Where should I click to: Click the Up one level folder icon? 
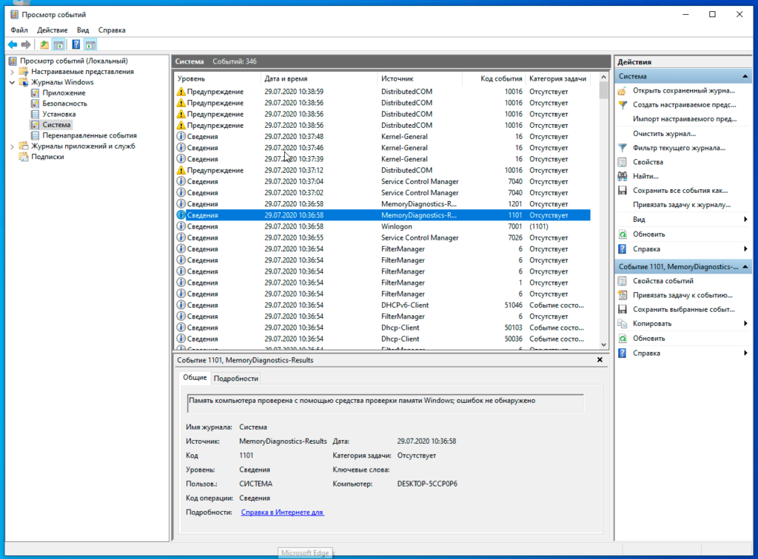pos(44,45)
